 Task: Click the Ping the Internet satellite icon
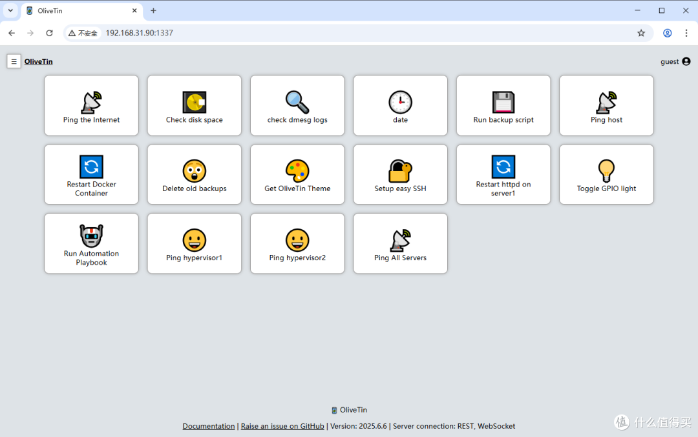[x=91, y=102]
